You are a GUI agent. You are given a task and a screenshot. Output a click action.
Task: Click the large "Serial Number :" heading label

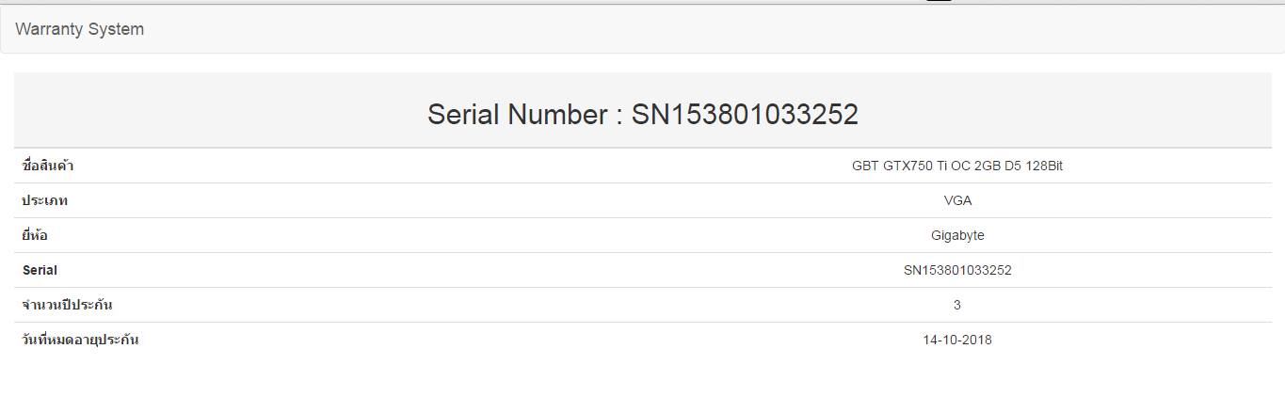point(524,115)
